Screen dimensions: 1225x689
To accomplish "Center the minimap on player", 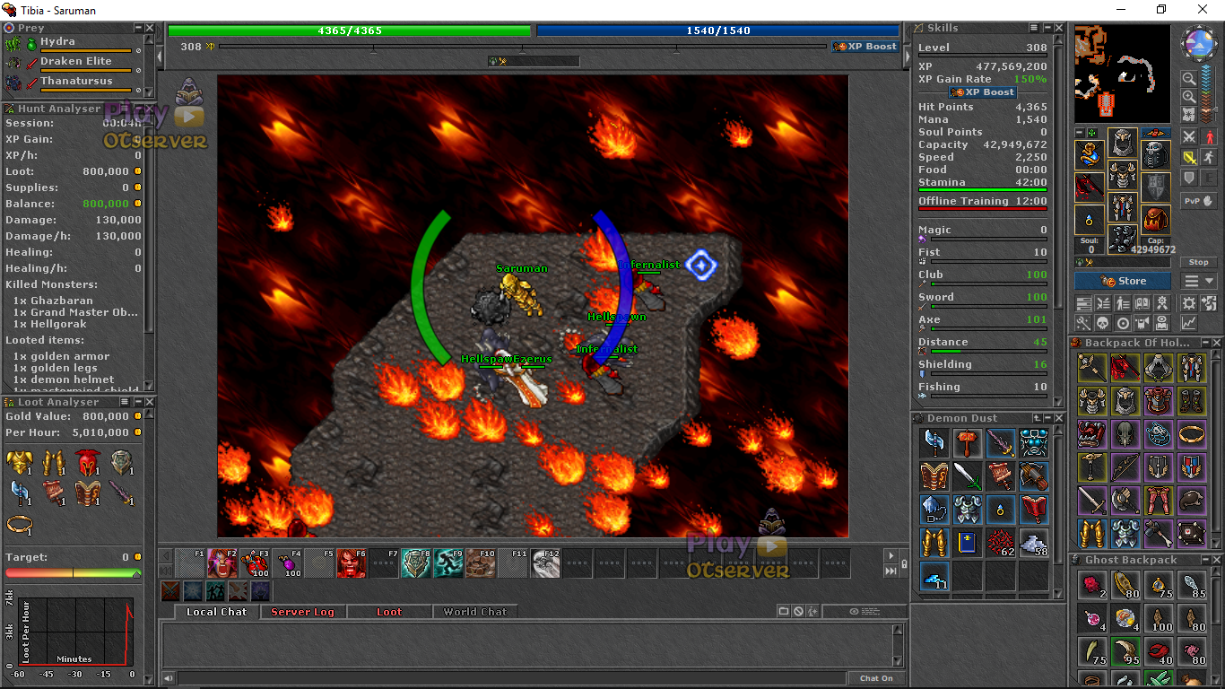I will pos(1189,114).
